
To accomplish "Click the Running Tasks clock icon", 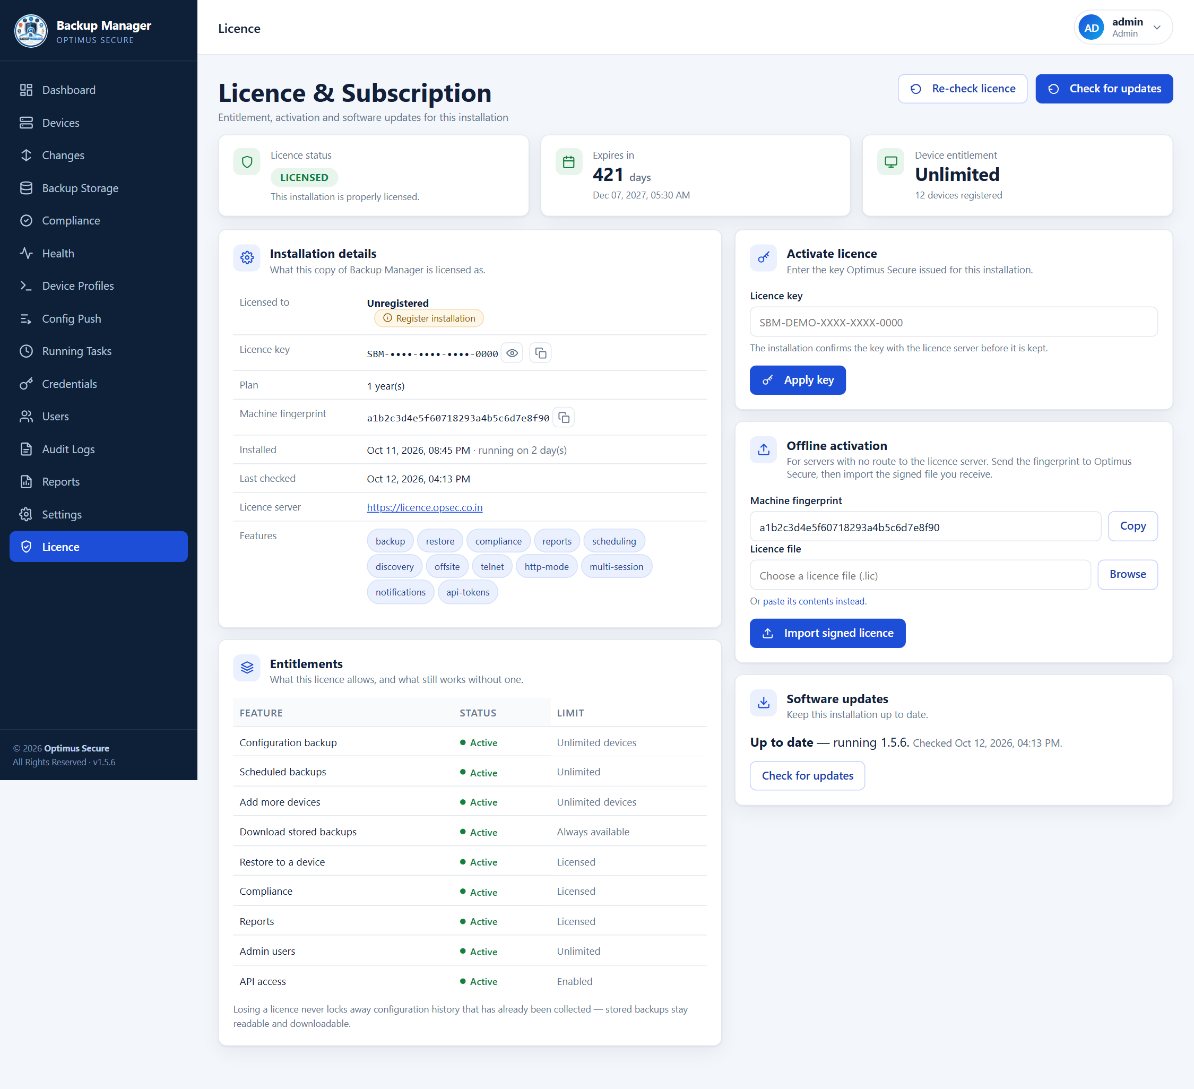I will (26, 351).
